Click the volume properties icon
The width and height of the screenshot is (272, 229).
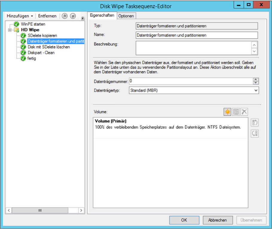[236, 112]
